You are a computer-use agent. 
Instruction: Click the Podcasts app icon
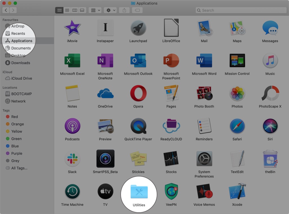(72, 126)
